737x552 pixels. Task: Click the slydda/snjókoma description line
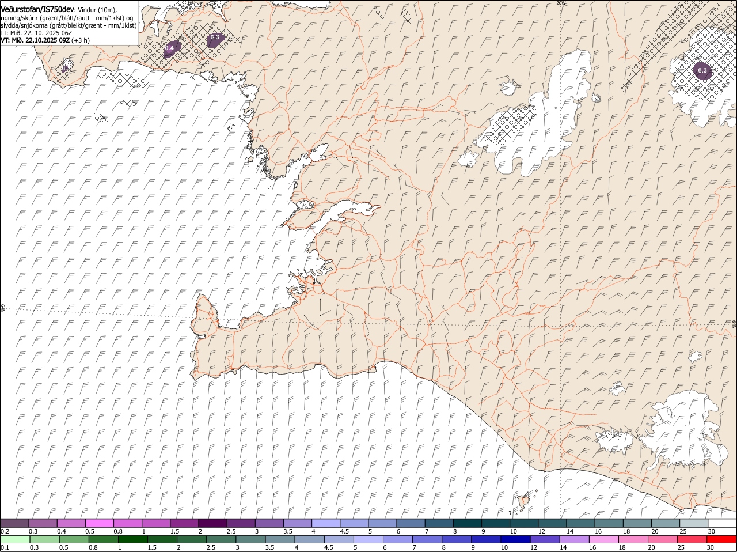click(x=69, y=25)
